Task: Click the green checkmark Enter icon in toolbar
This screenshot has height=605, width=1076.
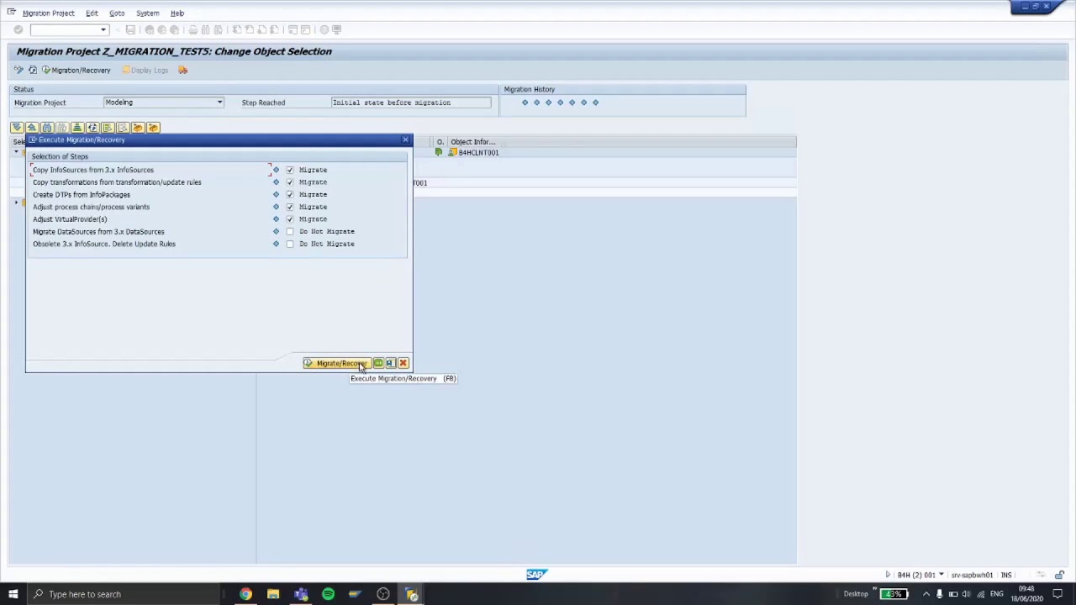Action: (x=18, y=29)
